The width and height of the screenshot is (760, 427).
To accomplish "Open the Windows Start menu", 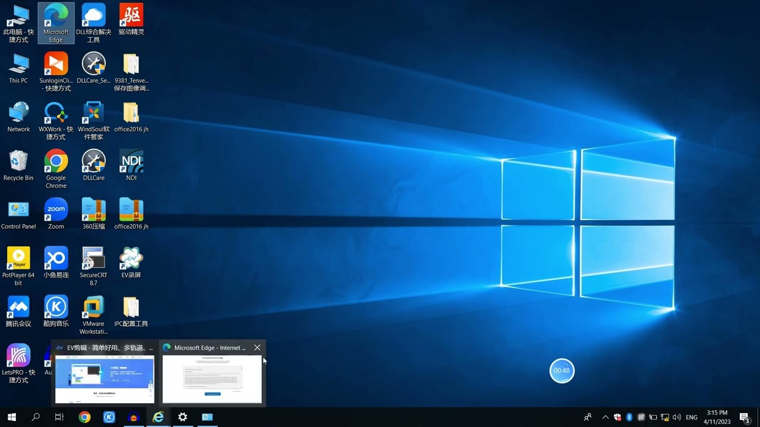I will 11,418.
